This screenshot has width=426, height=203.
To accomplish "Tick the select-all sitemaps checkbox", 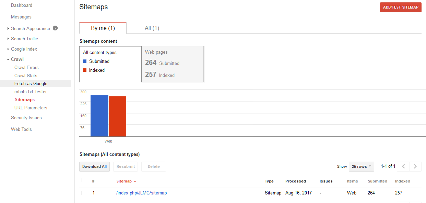I will [84, 180].
